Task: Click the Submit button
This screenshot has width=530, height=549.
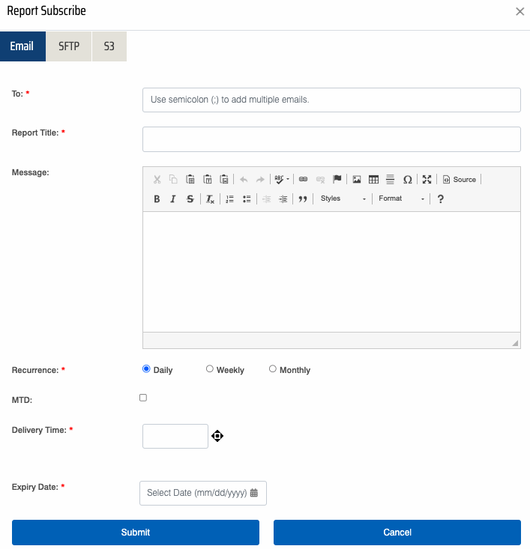Action: (136, 533)
